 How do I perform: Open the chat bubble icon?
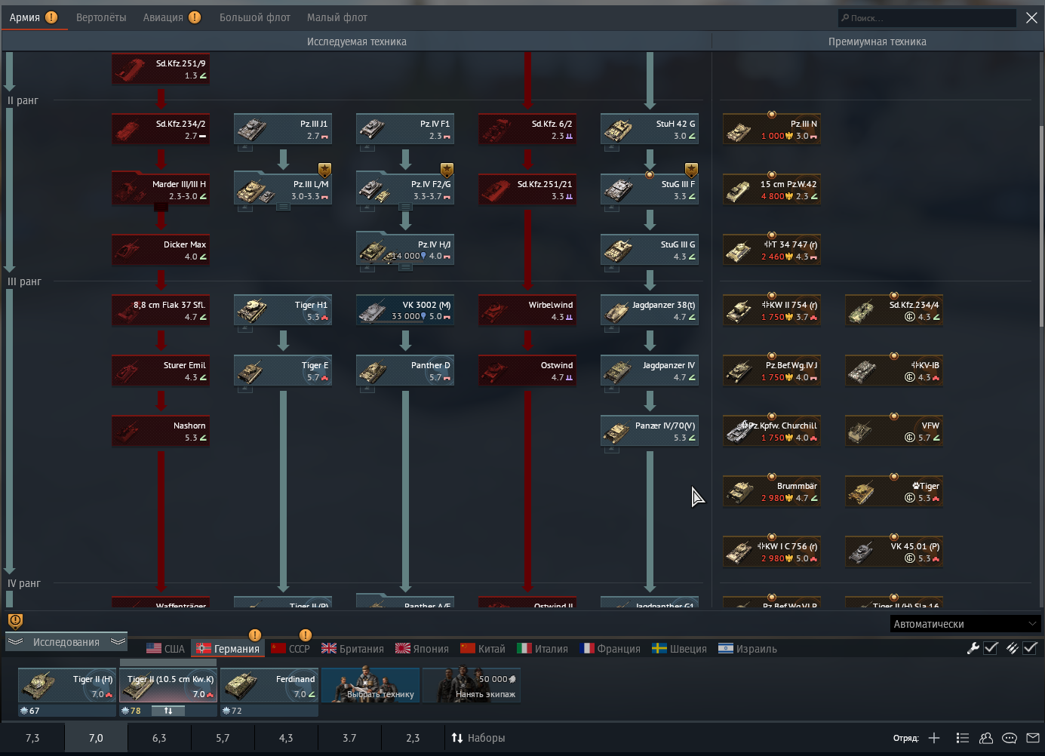pos(1010,738)
